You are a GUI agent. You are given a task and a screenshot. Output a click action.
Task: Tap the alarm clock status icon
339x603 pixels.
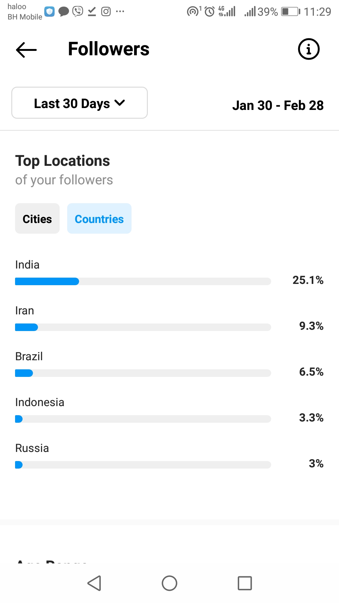[x=209, y=12]
